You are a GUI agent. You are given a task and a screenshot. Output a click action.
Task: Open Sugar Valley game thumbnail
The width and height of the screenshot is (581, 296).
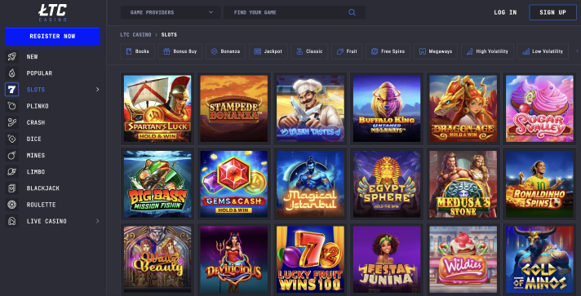pos(539,108)
